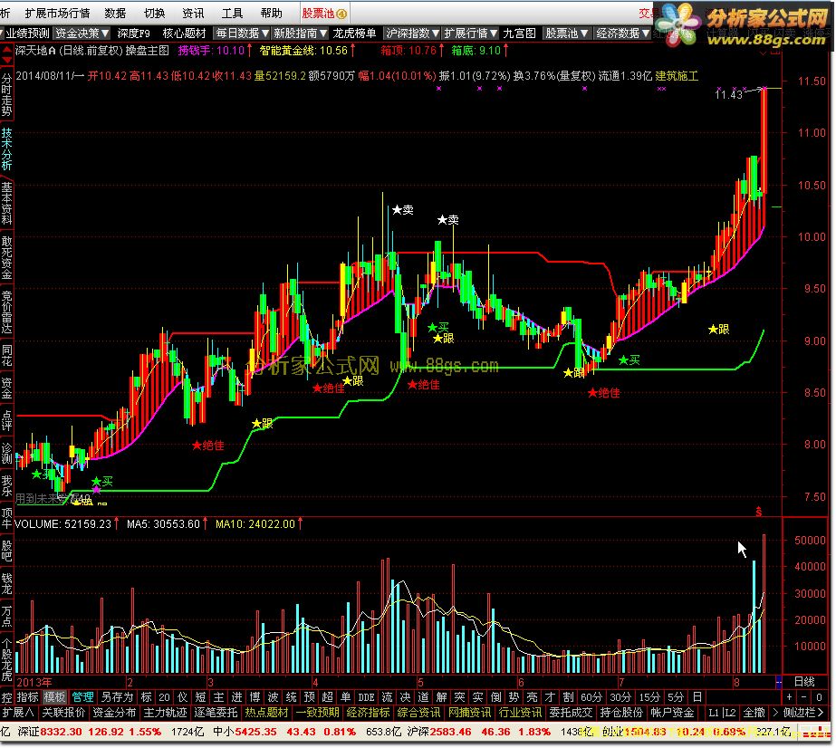Screen dimensions: 836x748
Task: Select the 才 indicator shortcut
Action: coord(550,697)
